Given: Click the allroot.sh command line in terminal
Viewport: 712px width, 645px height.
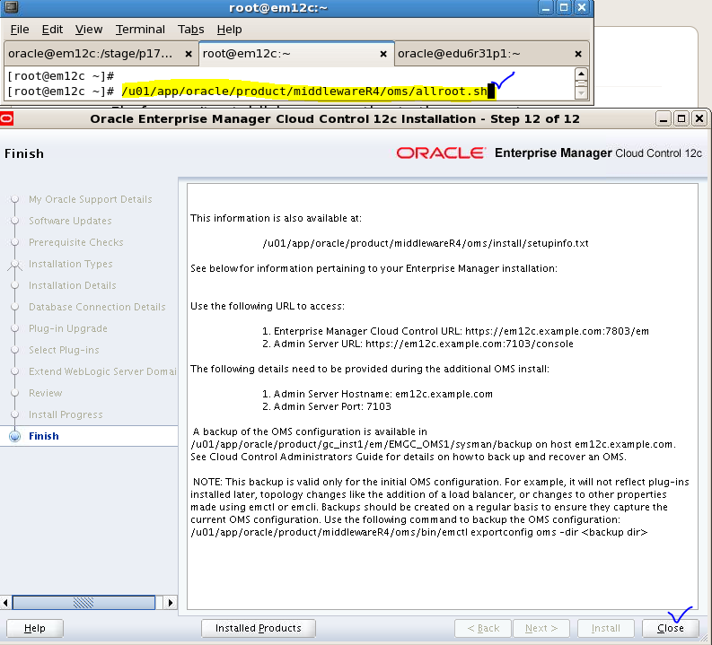Looking at the screenshot, I should [304, 92].
